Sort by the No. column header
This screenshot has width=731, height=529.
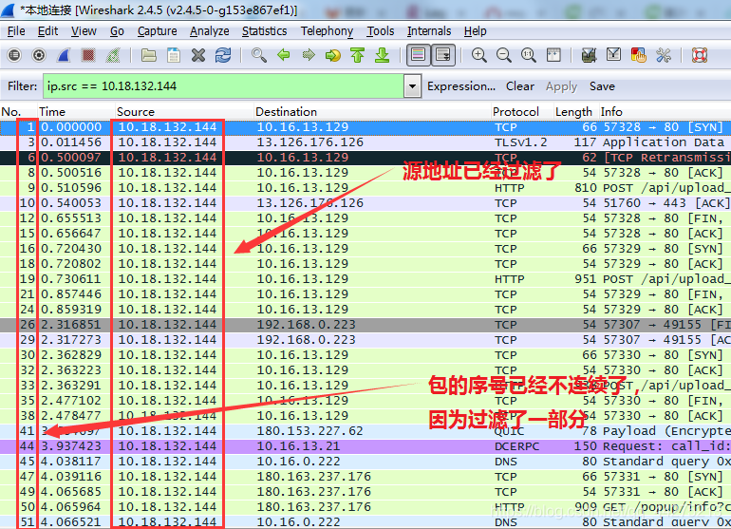point(19,112)
